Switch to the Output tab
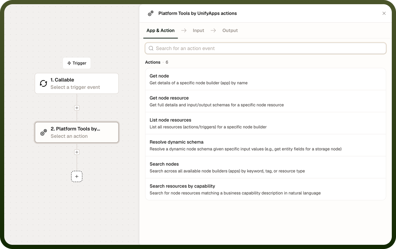The image size is (396, 249). [230, 30]
